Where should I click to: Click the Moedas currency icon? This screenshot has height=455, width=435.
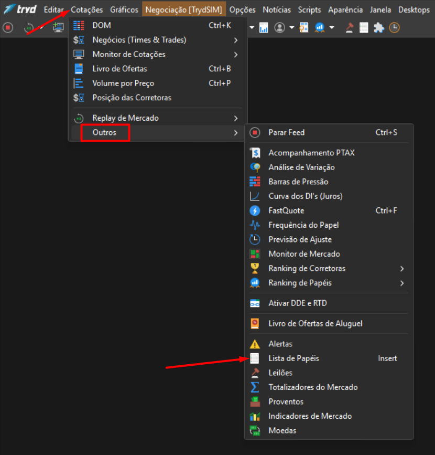click(255, 431)
